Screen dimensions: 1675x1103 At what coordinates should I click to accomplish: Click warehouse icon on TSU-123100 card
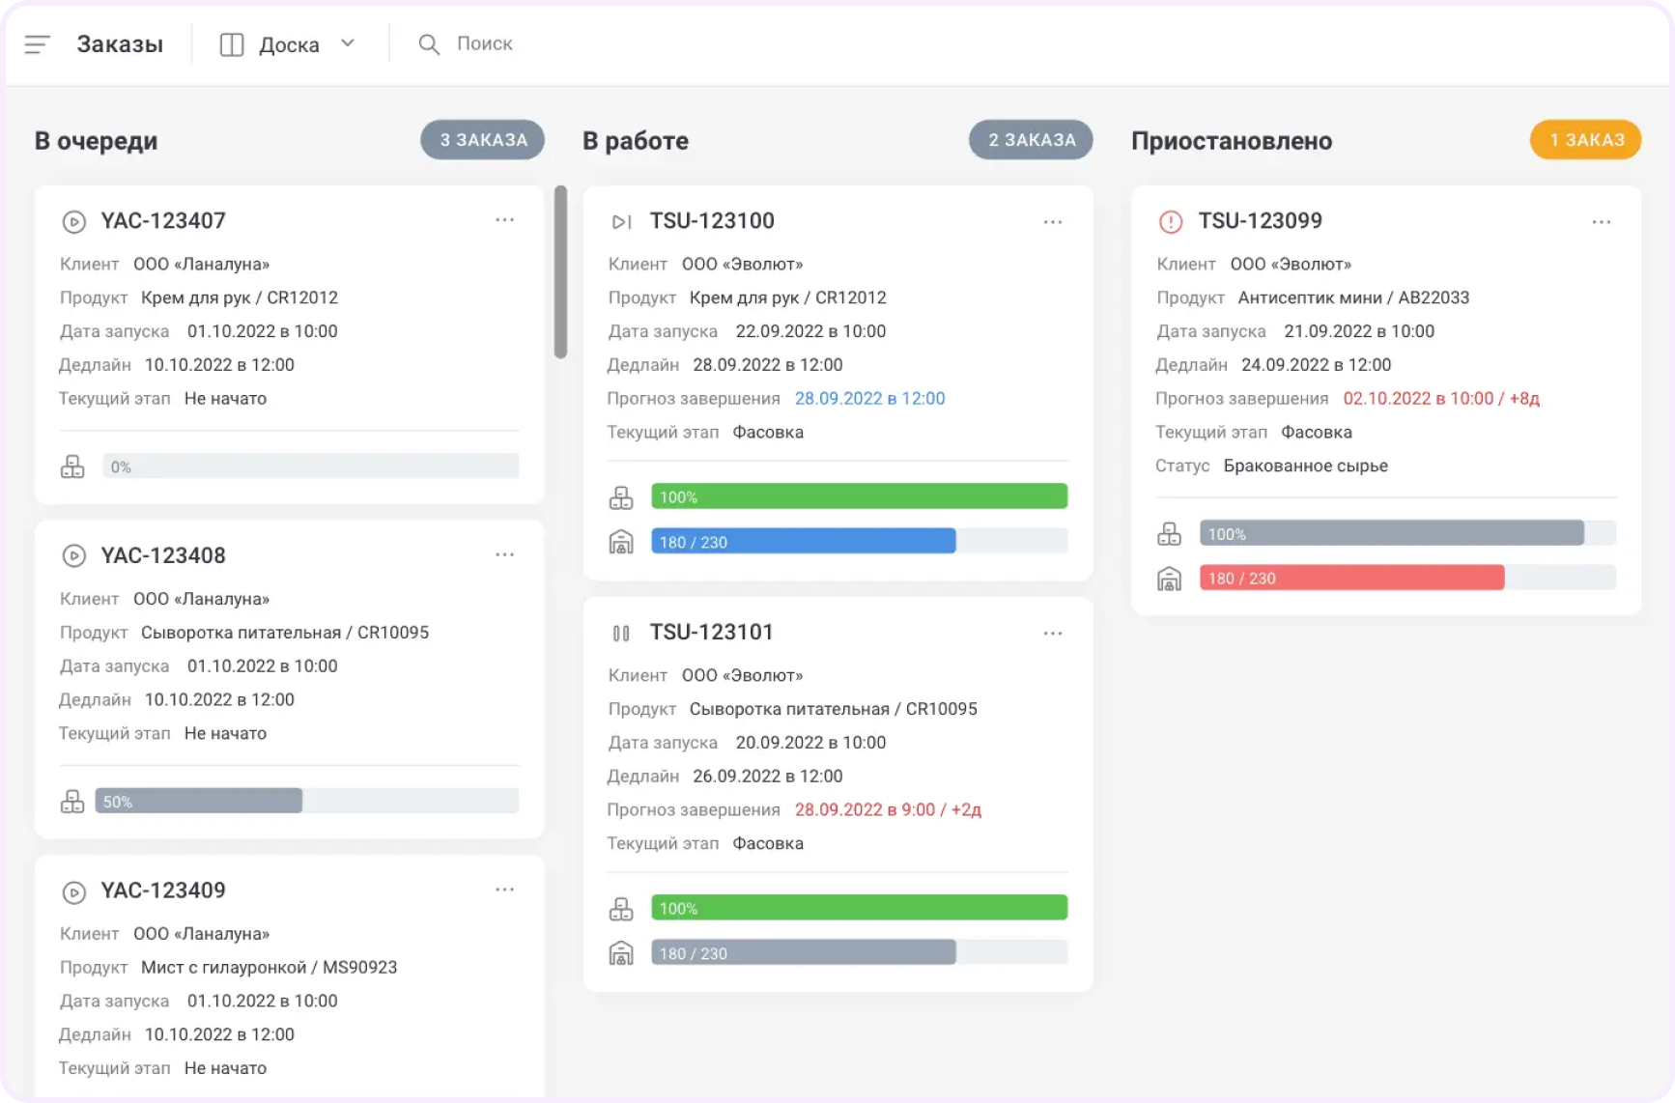point(621,542)
